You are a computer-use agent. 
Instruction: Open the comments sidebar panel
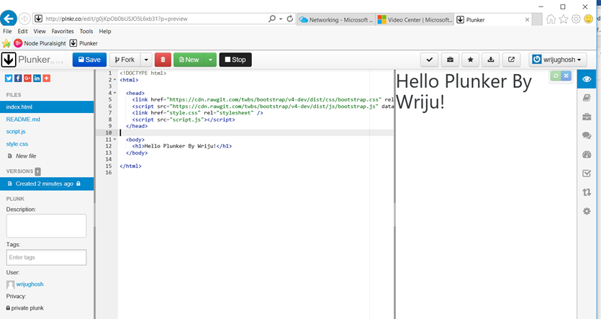coord(587,135)
